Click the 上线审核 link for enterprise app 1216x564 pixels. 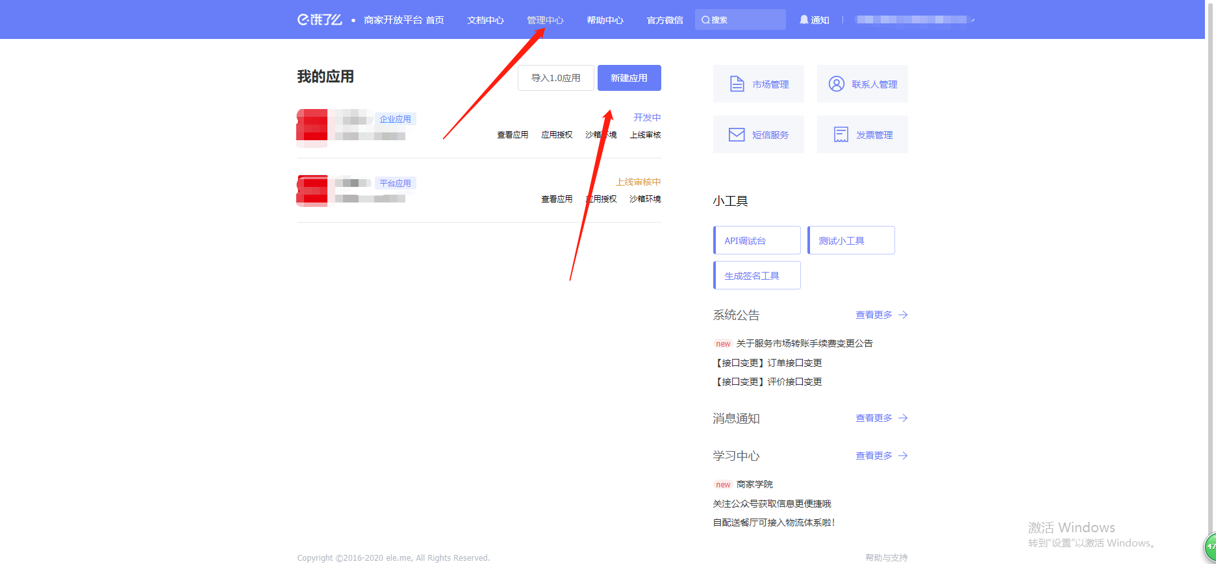tap(645, 135)
